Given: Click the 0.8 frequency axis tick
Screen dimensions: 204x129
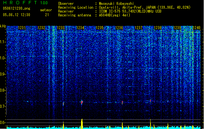Looking at the screenshot, I should pos(3,90).
